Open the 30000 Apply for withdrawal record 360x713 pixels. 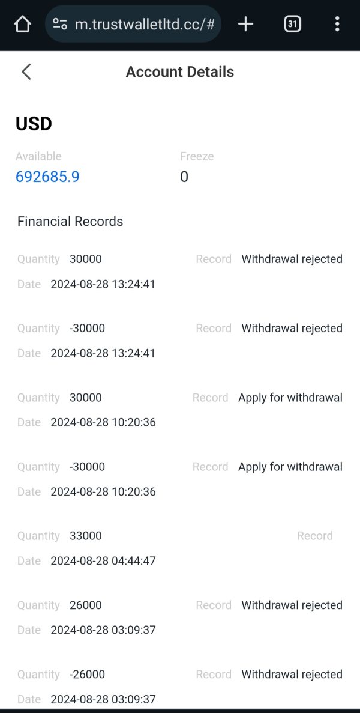[180, 410]
